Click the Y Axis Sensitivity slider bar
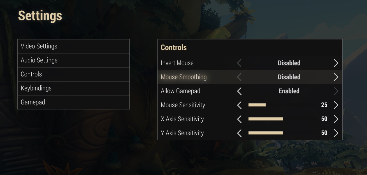This screenshot has height=175, width=367. pos(283,133)
